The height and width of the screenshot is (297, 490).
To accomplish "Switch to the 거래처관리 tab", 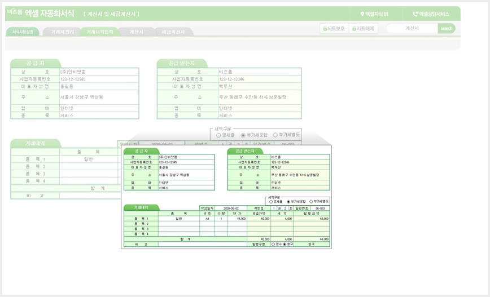I will tap(62, 32).
